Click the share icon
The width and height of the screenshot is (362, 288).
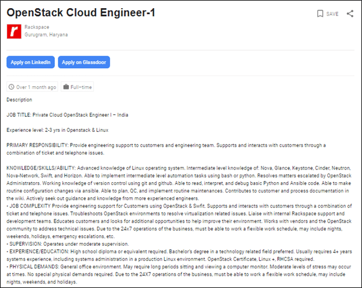pyautogui.click(x=350, y=14)
